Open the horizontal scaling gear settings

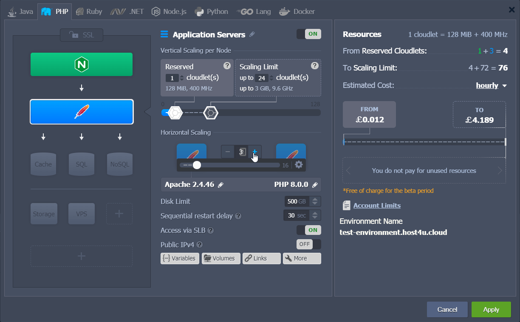click(299, 165)
